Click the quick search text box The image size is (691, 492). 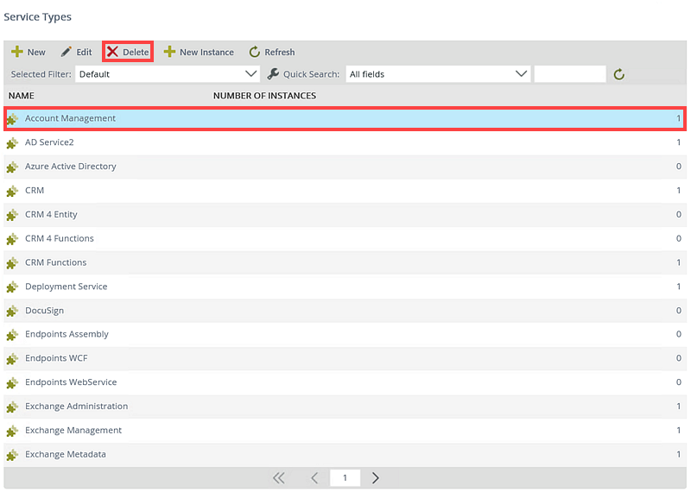(x=570, y=74)
